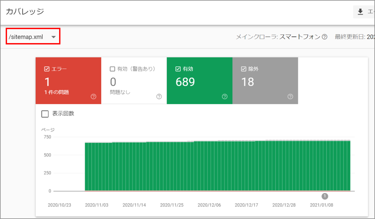The image size is (375, 219).
Task: Click the 2020/12/28 axis date label
Action: coord(284,205)
